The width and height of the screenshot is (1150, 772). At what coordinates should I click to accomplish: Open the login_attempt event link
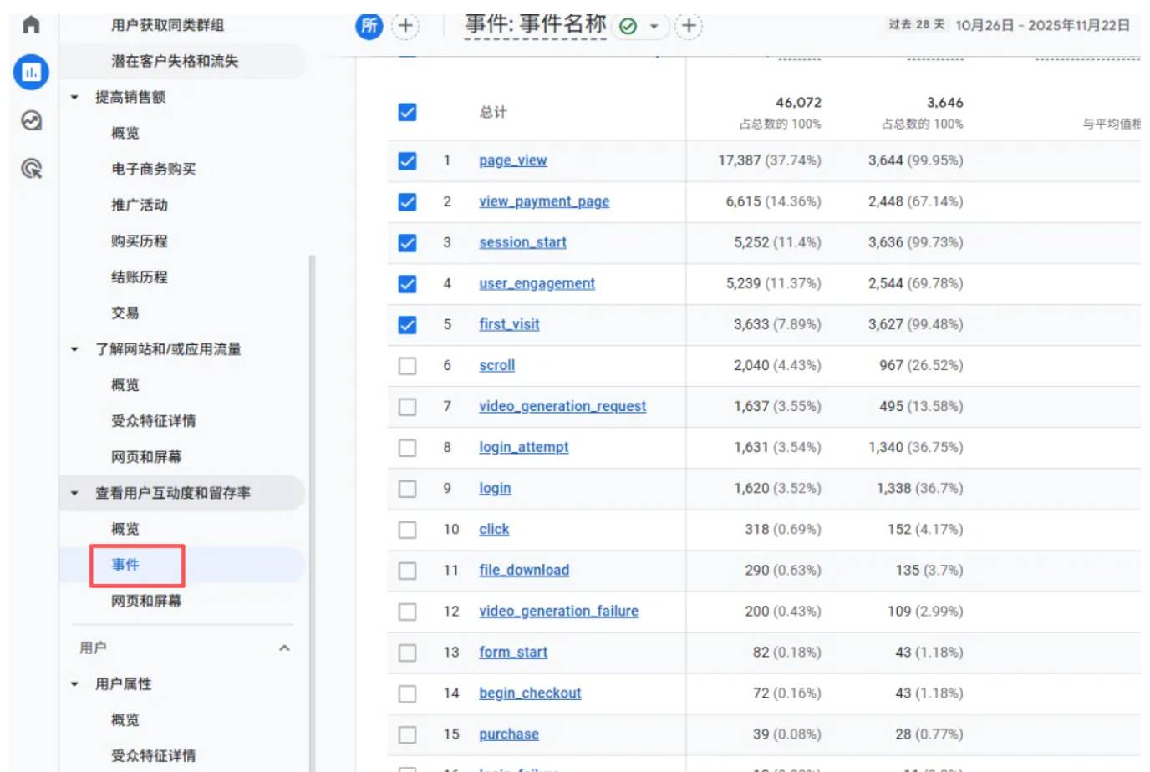pos(523,447)
